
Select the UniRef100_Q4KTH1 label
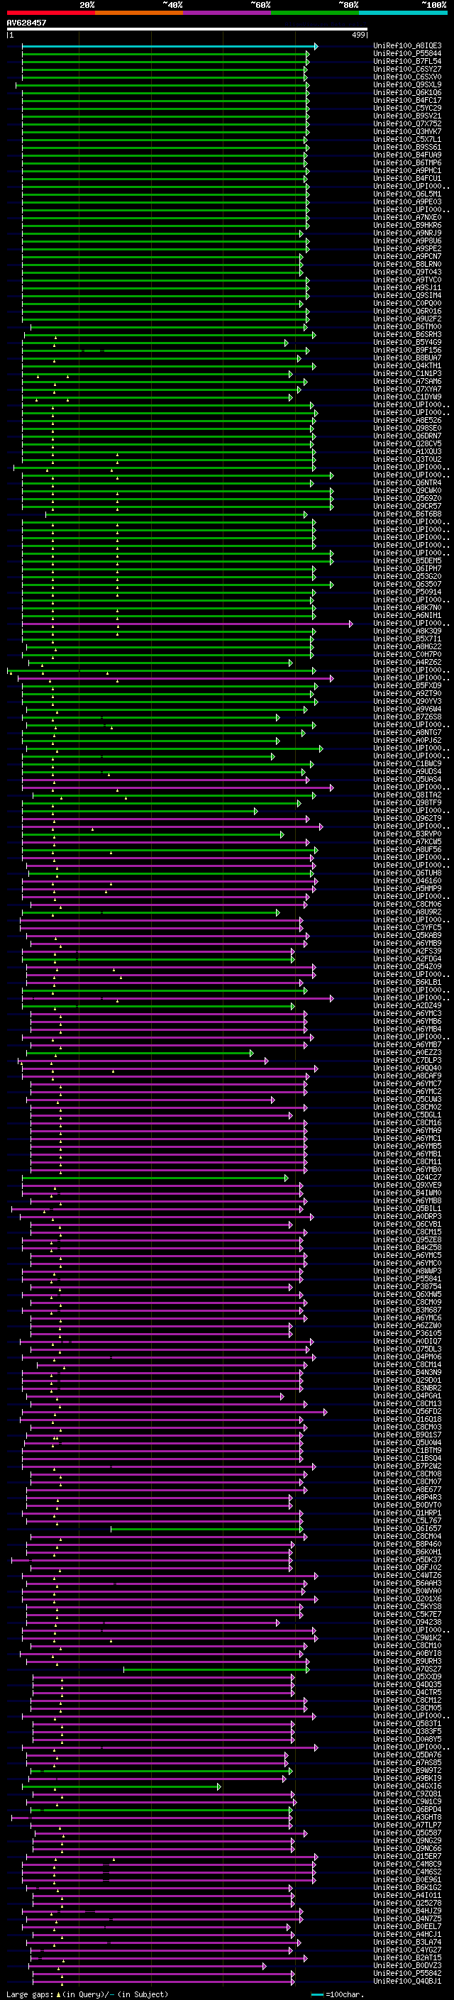pos(407,365)
